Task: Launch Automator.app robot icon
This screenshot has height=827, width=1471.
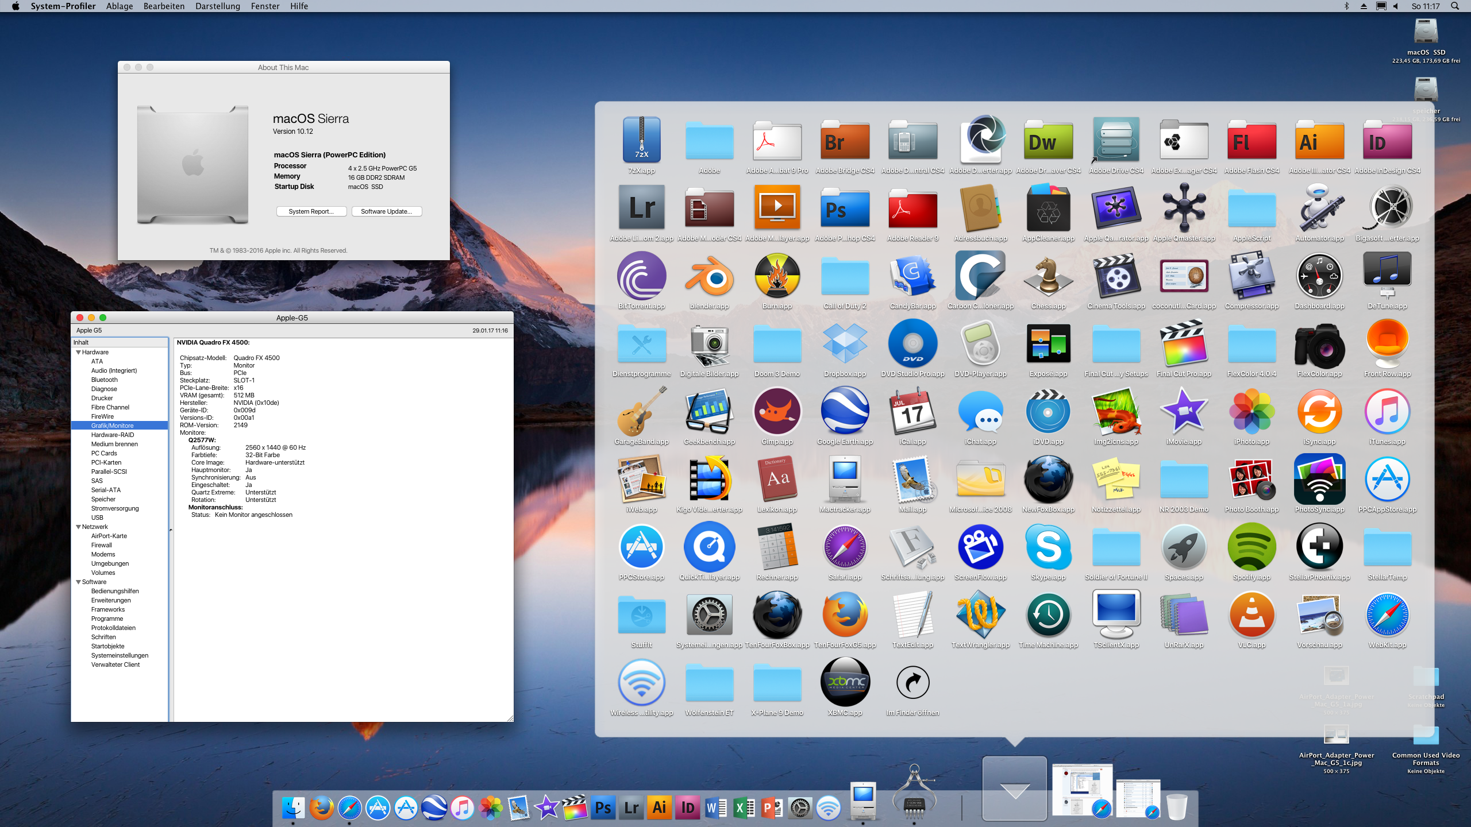Action: 1319,207
